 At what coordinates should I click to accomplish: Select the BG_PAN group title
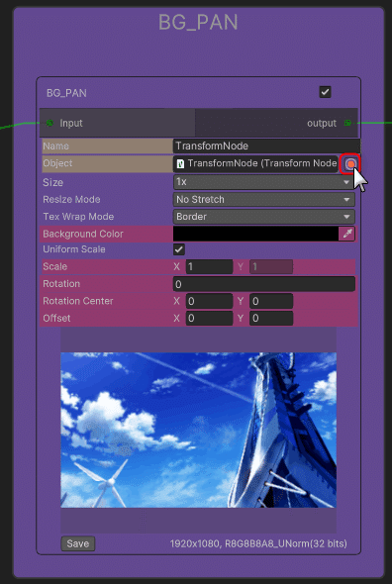coord(198,23)
